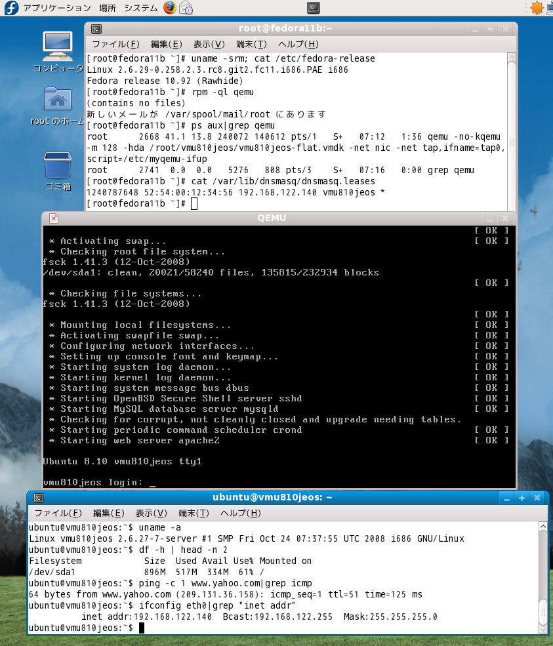Click the '64 bytes from www.yahoo.com' ping line
Image resolution: width=553 pixels, height=646 pixels.
click(226, 594)
